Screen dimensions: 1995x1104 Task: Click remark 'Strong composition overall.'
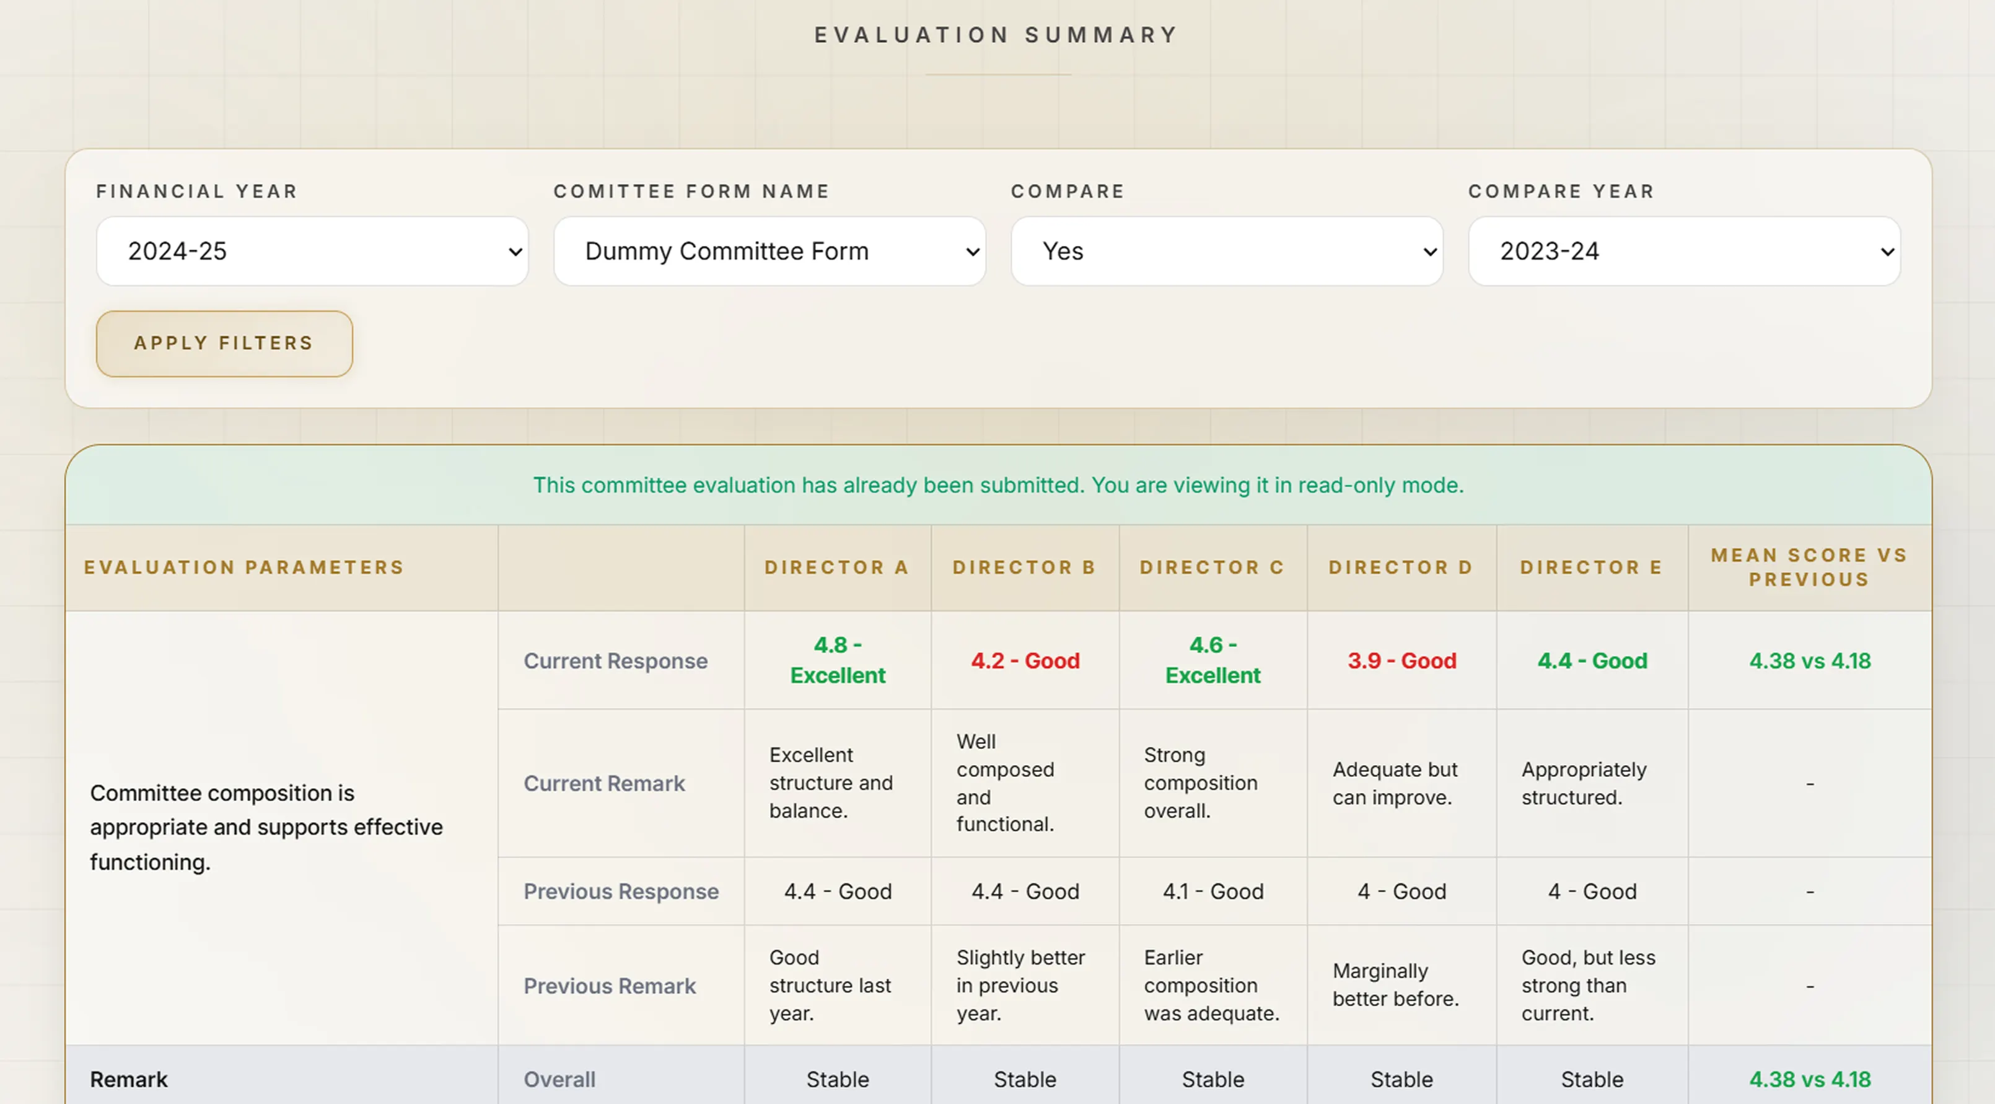coord(1201,782)
